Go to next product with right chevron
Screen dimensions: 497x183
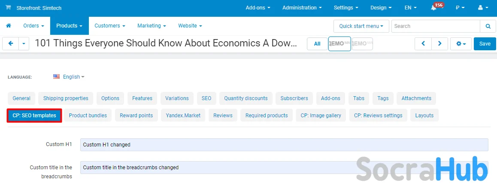point(439,44)
